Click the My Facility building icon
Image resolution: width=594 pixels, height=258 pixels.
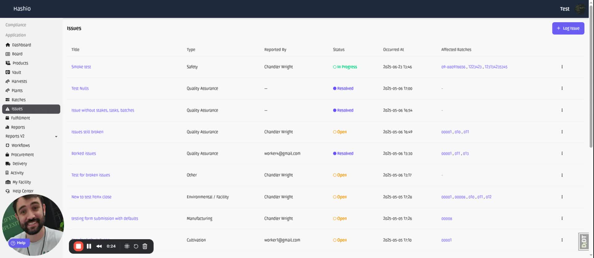click(8, 182)
